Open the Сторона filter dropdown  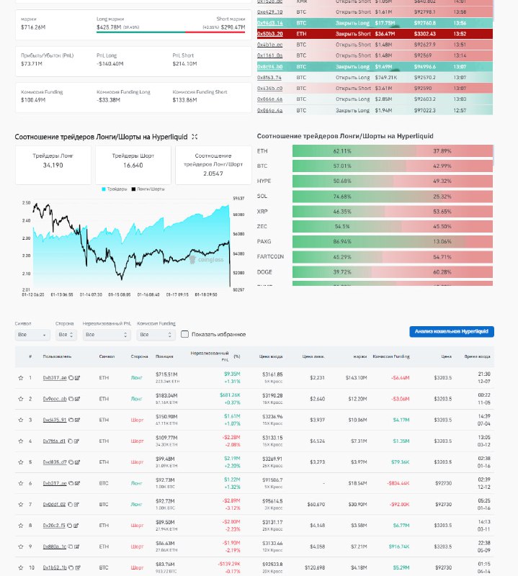pyautogui.click(x=66, y=335)
